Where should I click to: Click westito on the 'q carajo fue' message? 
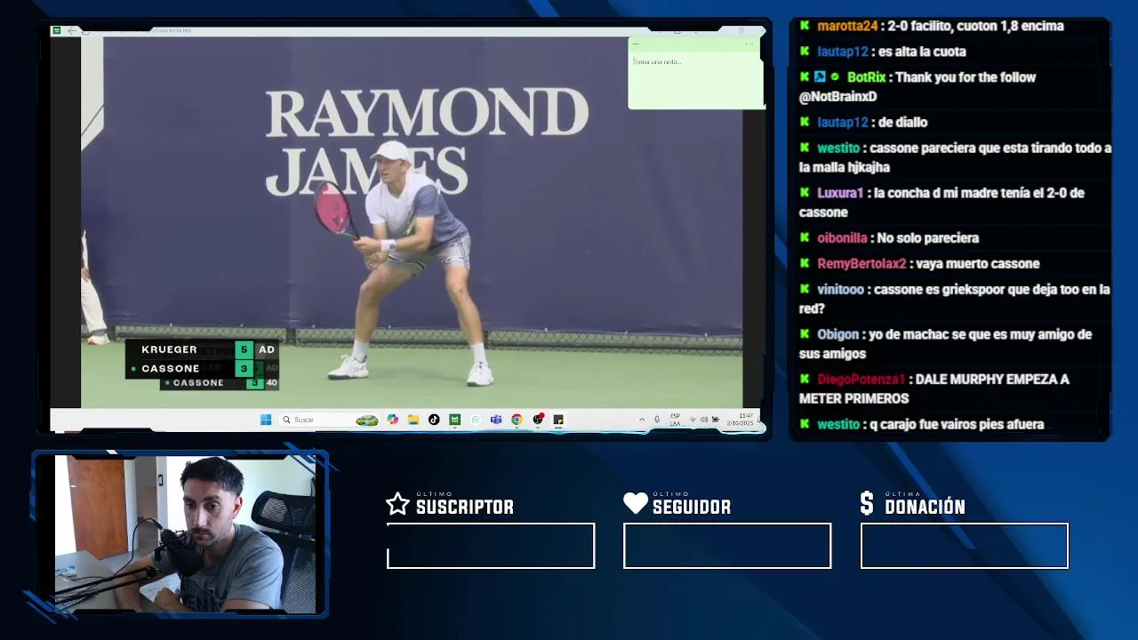(x=838, y=425)
